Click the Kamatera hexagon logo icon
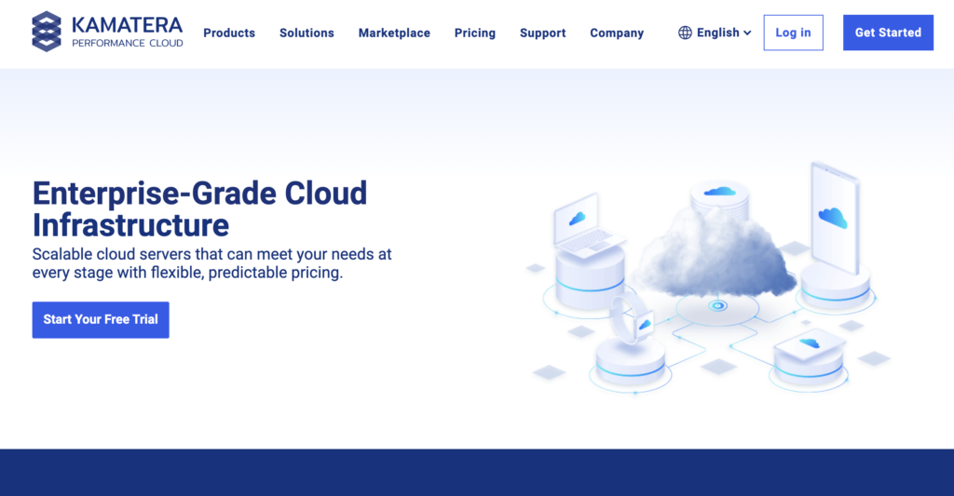Screen dimensions: 954x496 [x=46, y=32]
